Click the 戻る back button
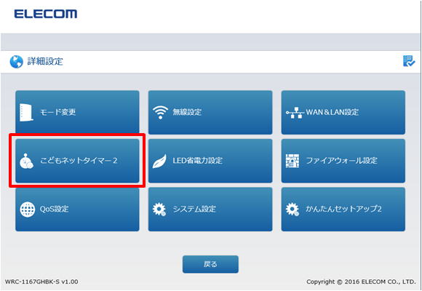The width and height of the screenshot is (422, 291). coord(210,264)
